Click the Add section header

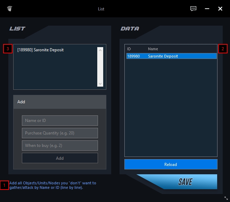coord(59,102)
